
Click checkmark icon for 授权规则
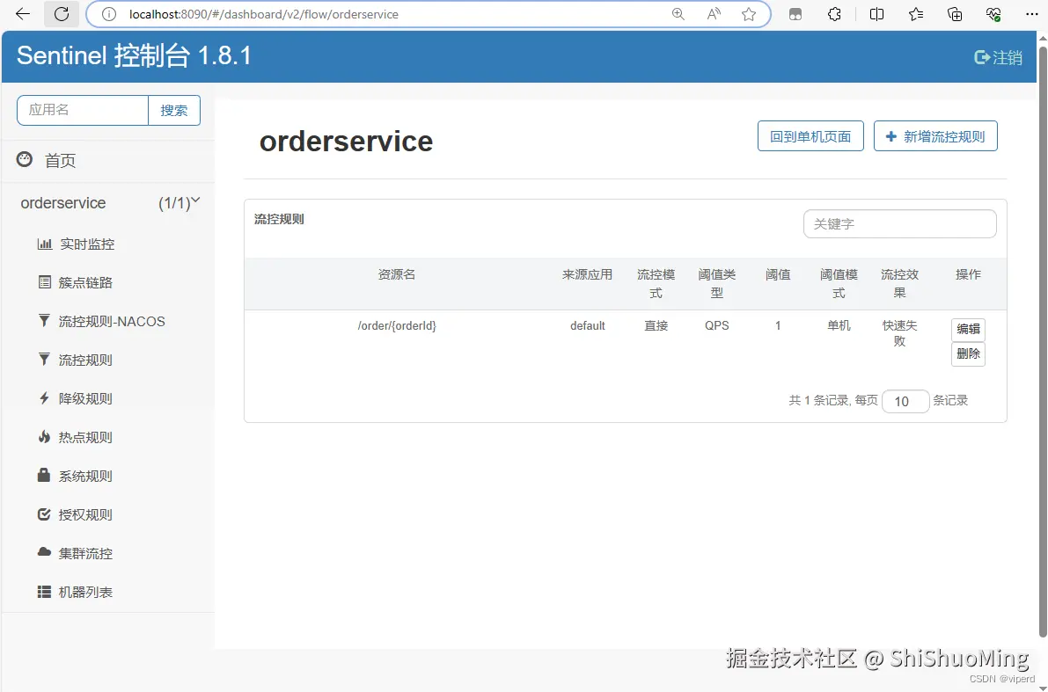point(44,514)
